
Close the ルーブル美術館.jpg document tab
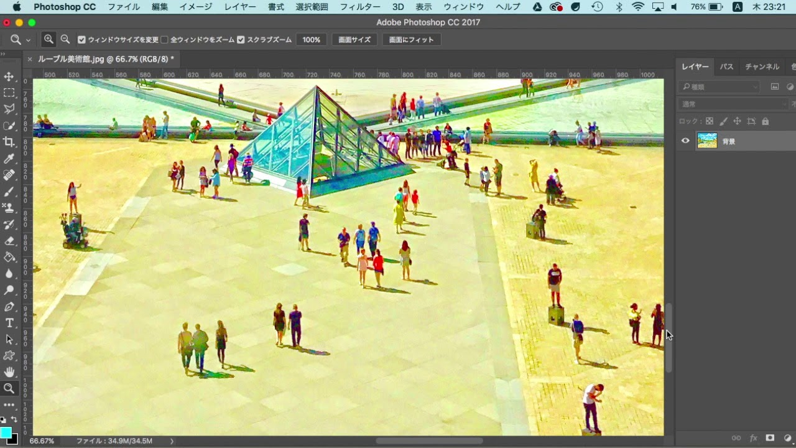[29, 59]
